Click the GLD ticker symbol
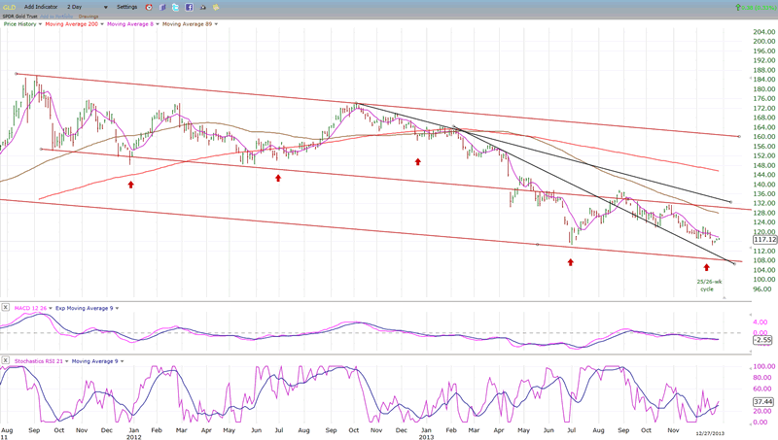The image size is (778, 440). (x=9, y=7)
